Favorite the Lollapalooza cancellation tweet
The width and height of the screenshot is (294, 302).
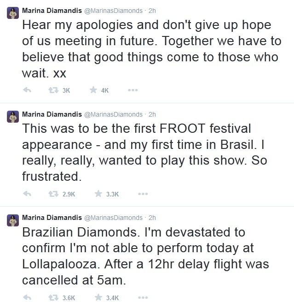pyautogui.click(x=98, y=297)
